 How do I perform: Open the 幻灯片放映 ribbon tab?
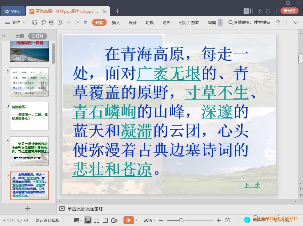coord(189,22)
